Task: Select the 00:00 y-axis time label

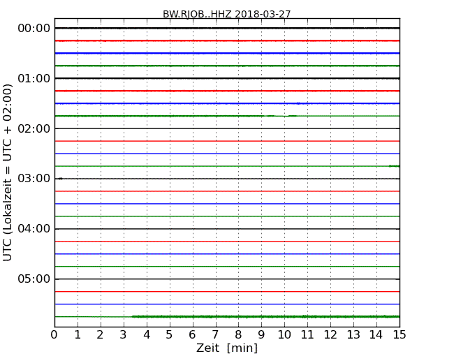Action: [34, 29]
